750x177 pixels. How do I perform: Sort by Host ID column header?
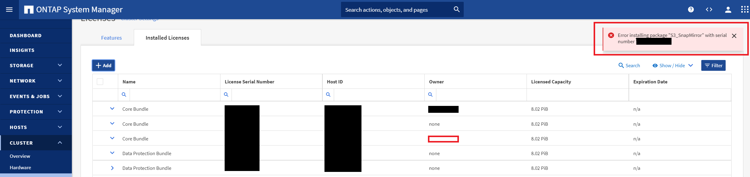click(335, 82)
